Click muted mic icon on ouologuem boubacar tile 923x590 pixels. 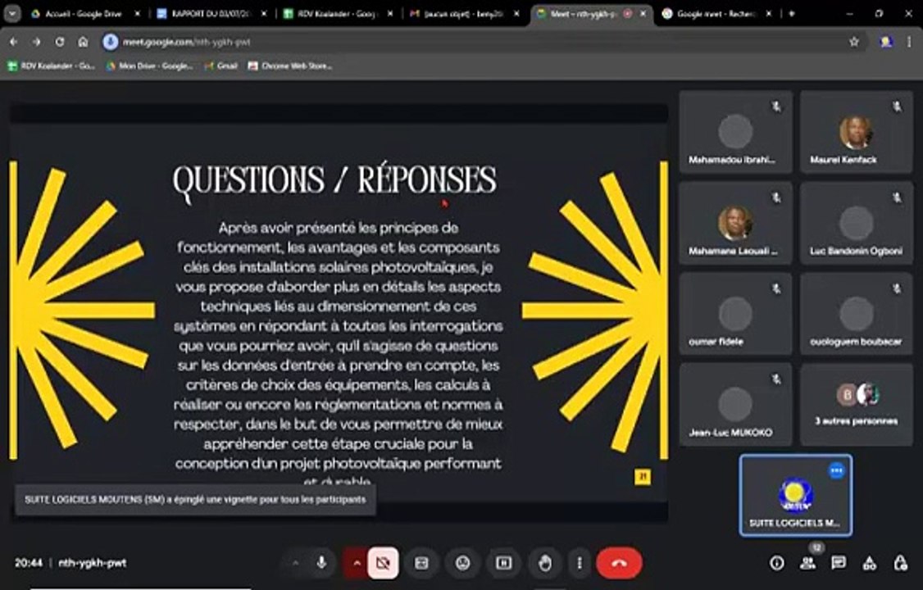point(897,288)
